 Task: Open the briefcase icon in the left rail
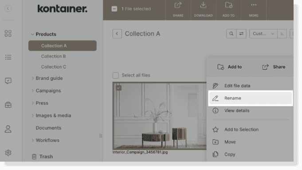8,105
